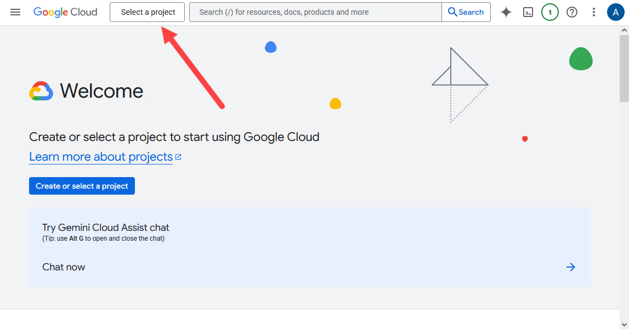The width and height of the screenshot is (629, 329).
Task: Click the right arrow icon in the Chat now row
Action: 571,267
